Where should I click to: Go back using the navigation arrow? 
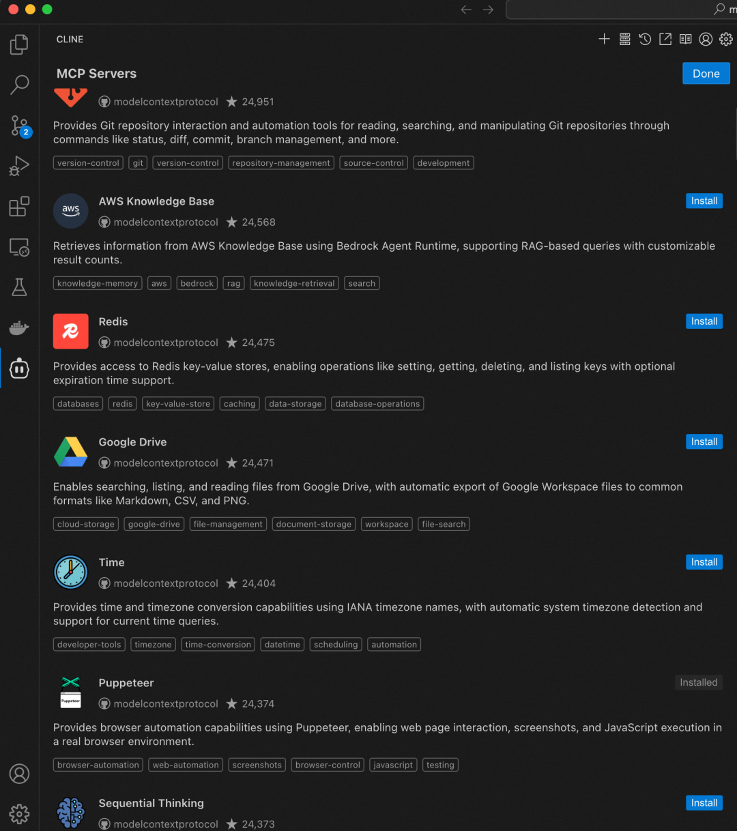pos(466,10)
